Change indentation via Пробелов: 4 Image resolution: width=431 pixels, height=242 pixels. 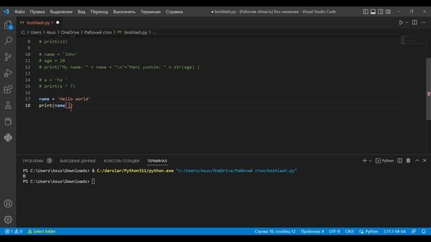(x=312, y=231)
